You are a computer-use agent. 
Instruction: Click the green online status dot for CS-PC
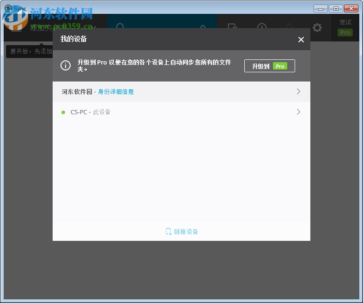click(x=63, y=112)
